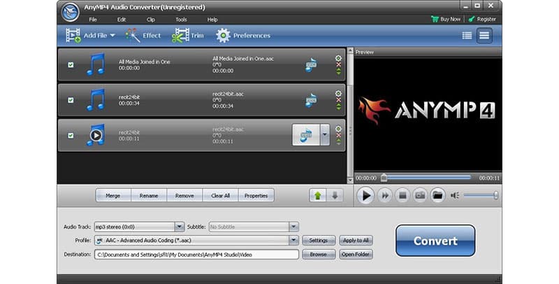Open the Edit menu
The width and height of the screenshot is (559, 284).
click(x=122, y=20)
